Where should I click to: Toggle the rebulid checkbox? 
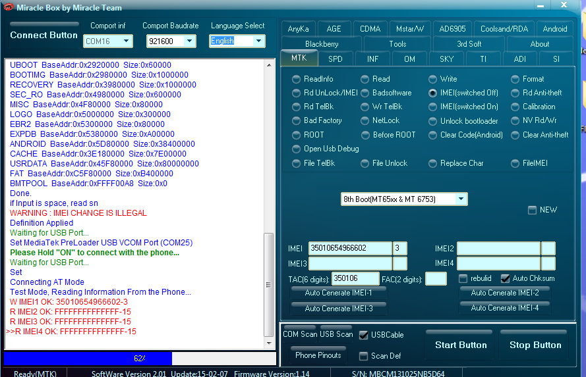[463, 278]
